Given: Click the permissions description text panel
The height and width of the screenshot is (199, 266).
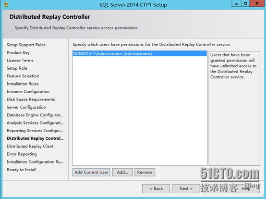Looking at the screenshot, I should coord(234,108).
